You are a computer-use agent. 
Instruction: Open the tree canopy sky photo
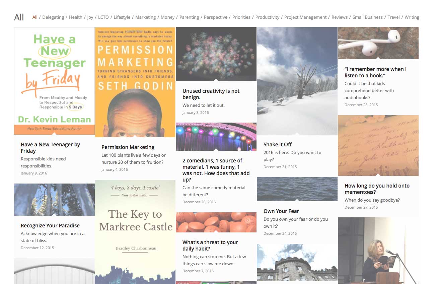[x=54, y=200]
